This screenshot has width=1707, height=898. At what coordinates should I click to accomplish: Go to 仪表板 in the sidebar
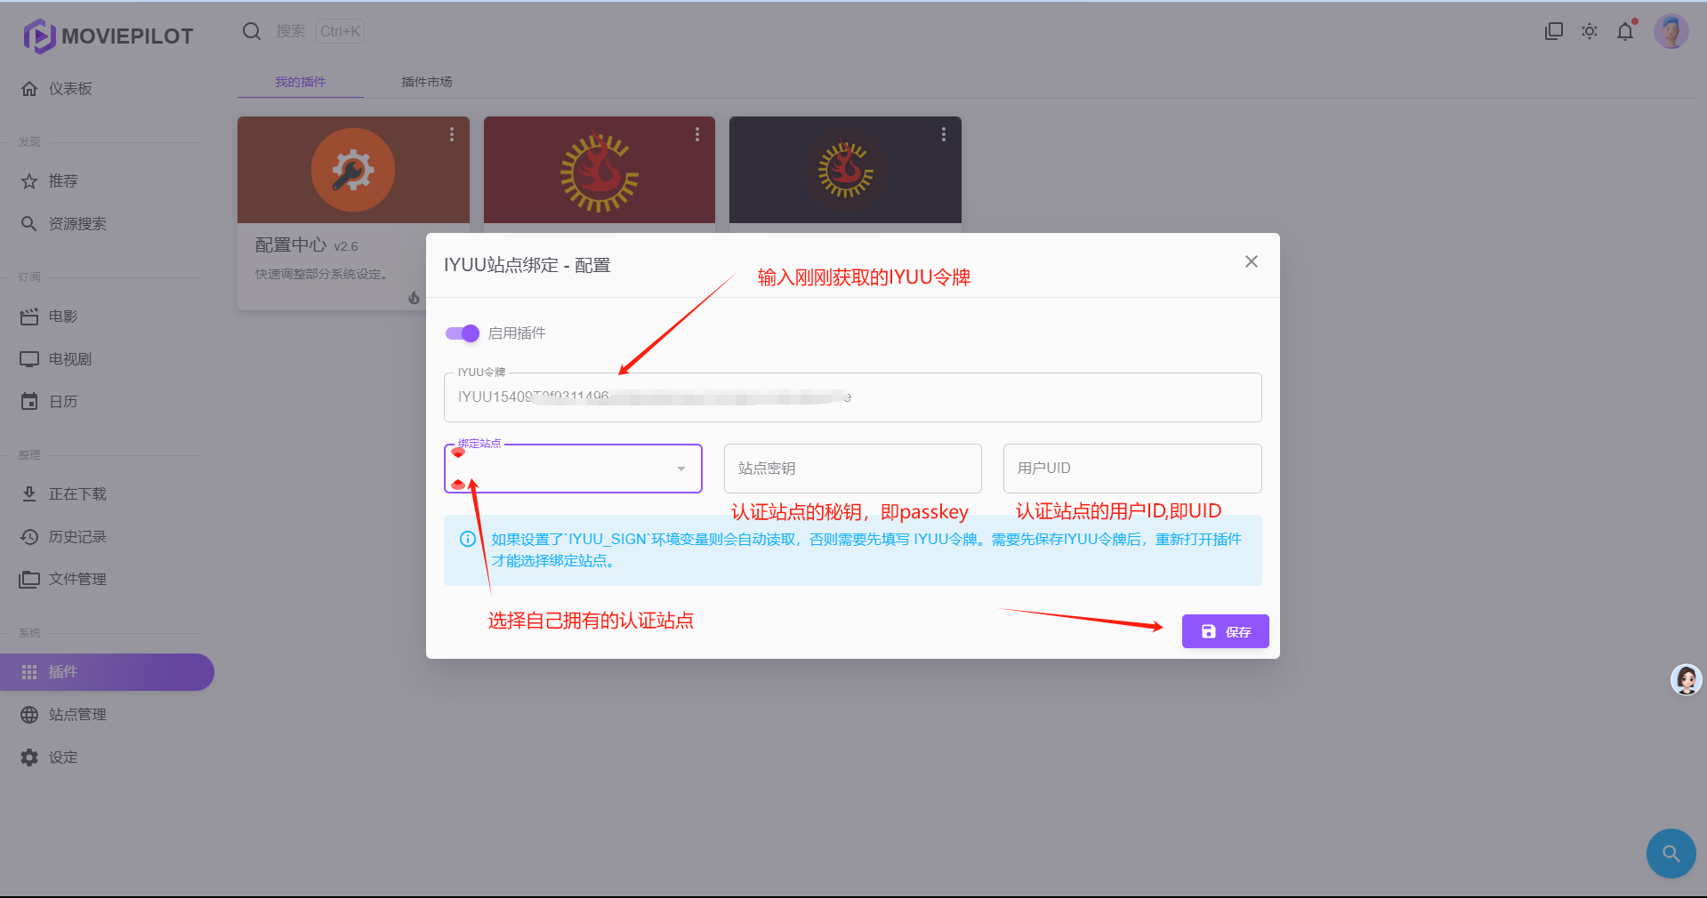(70, 89)
